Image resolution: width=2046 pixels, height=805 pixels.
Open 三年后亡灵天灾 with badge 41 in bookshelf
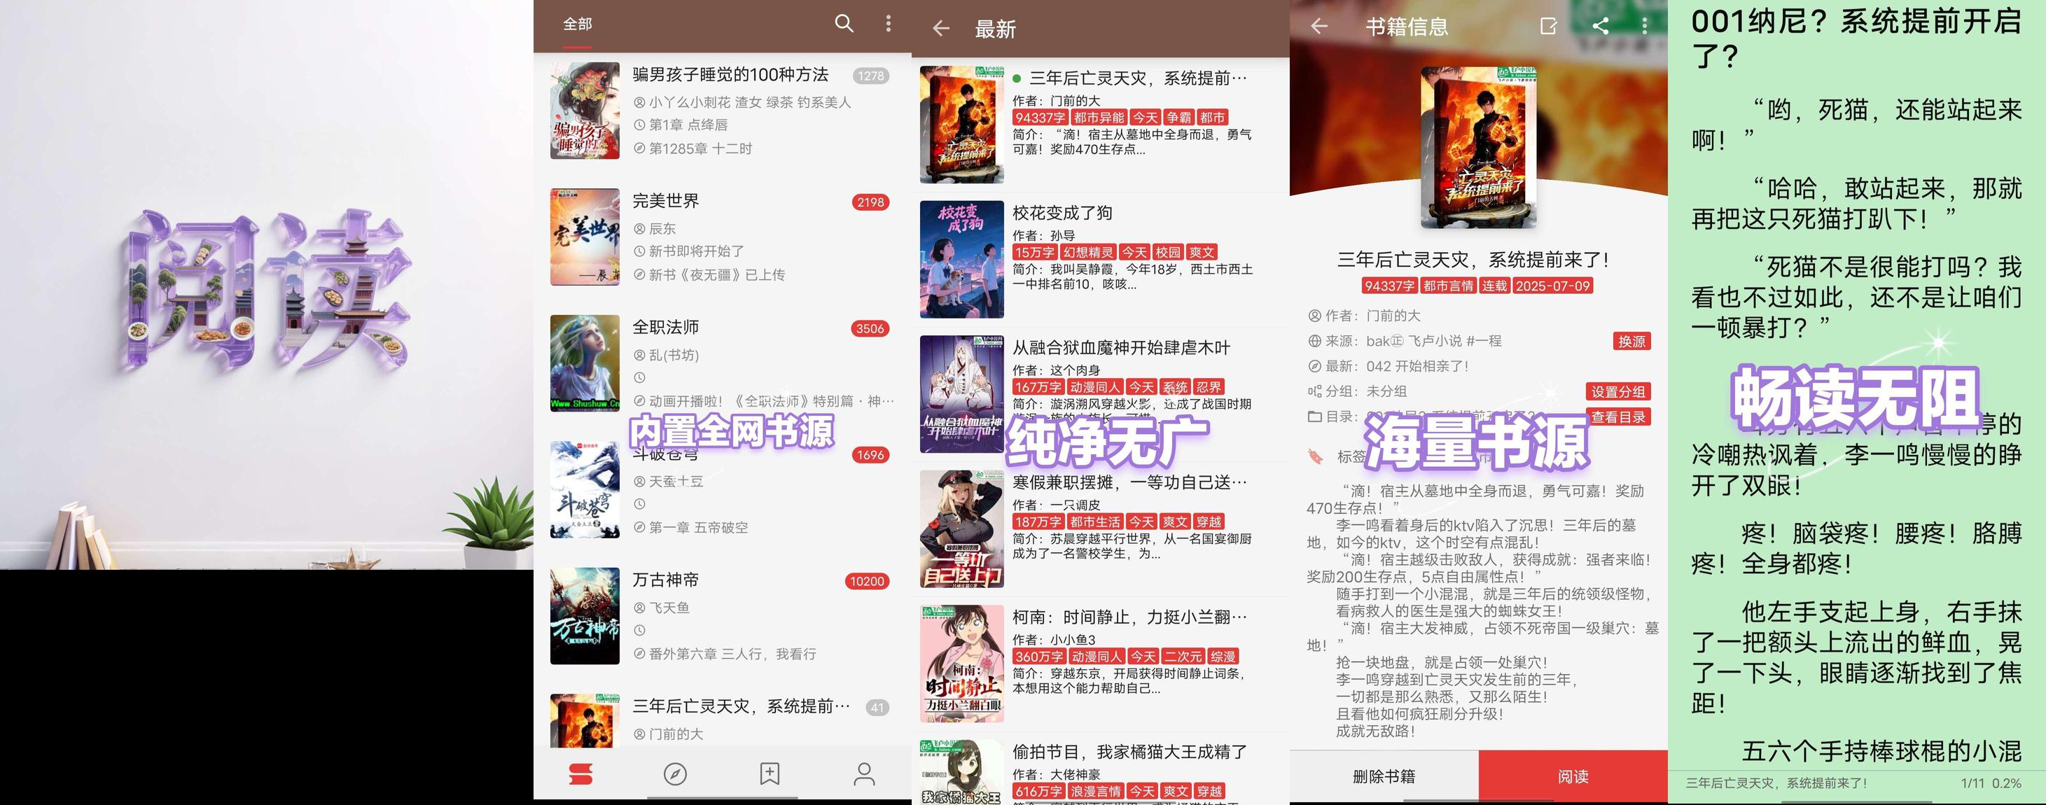[x=722, y=720]
